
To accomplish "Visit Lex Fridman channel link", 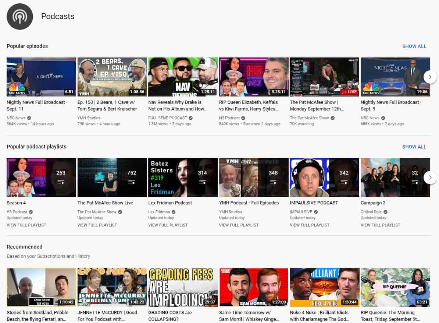I will pyautogui.click(x=159, y=212).
